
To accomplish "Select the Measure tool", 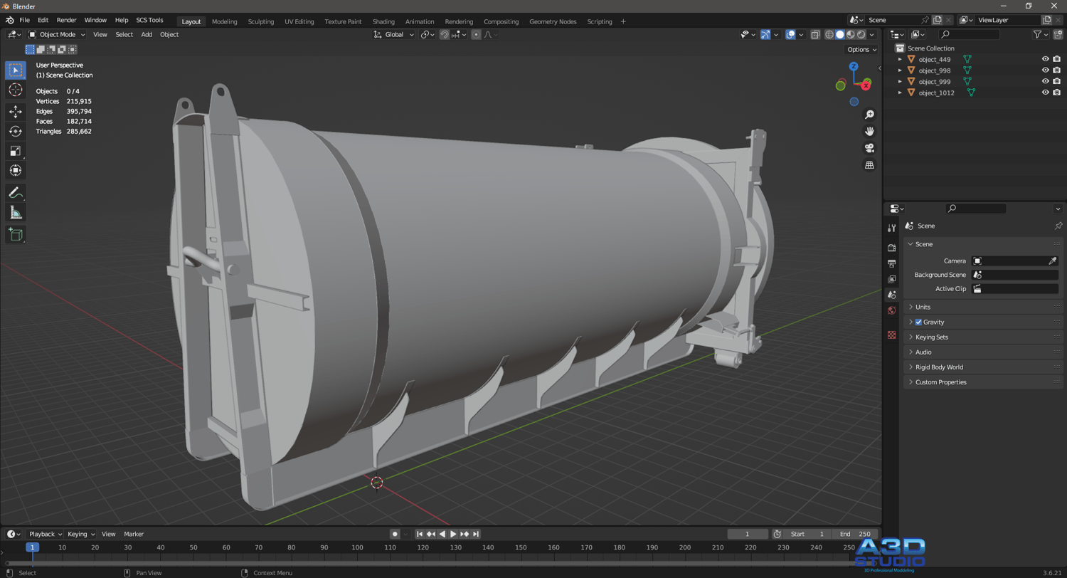I will (x=16, y=212).
